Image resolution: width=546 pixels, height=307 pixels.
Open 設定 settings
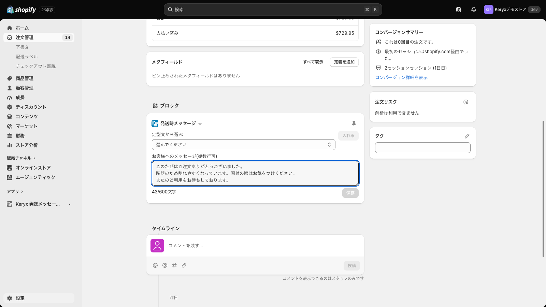(39, 298)
